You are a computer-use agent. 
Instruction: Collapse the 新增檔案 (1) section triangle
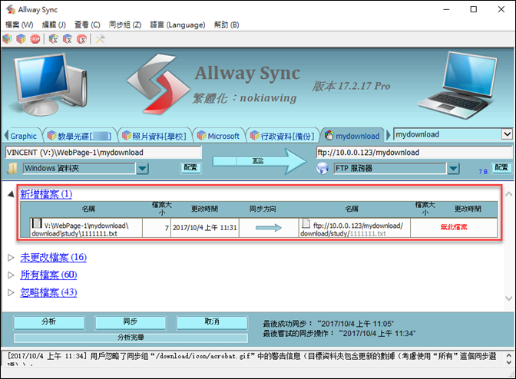[x=11, y=194]
